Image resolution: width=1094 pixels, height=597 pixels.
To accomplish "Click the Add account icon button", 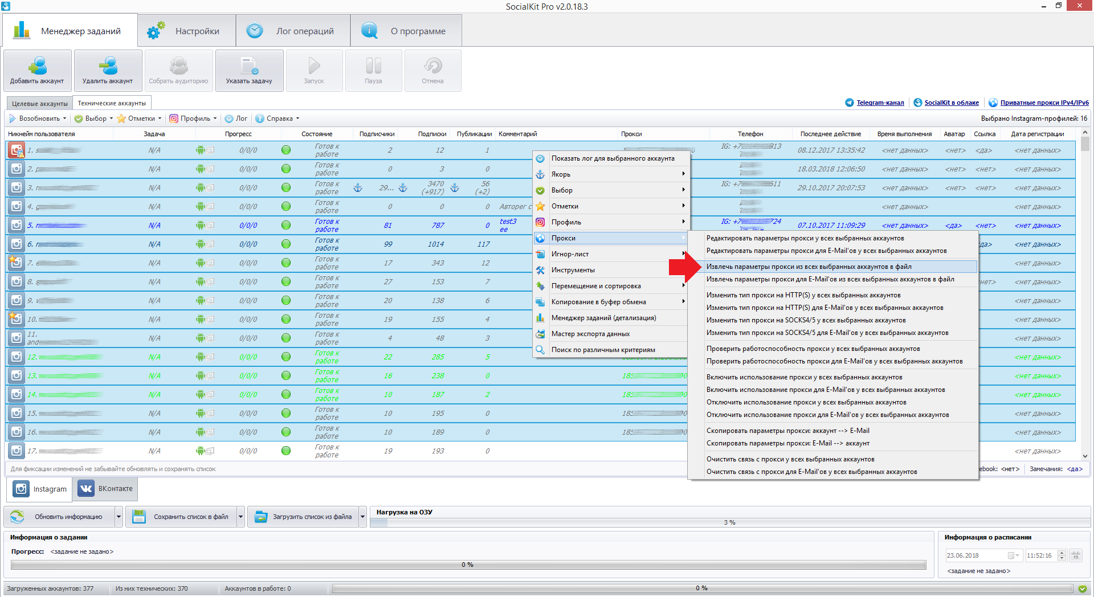I will click(x=38, y=70).
